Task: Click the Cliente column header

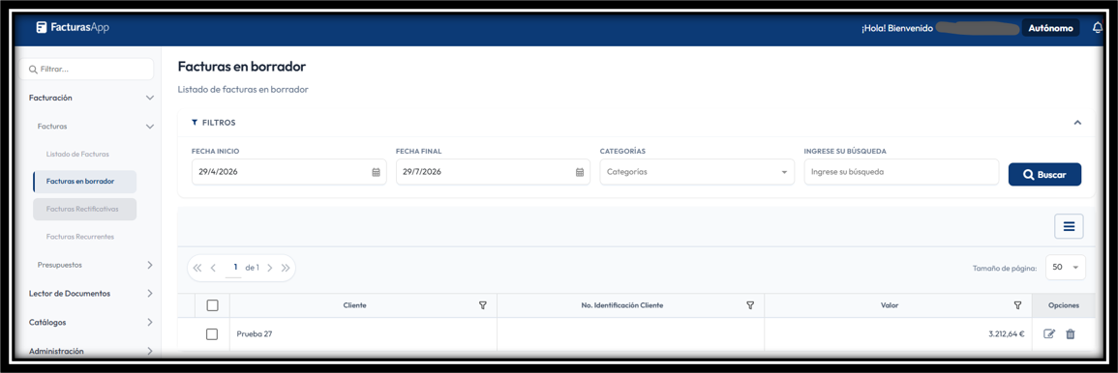Action: coord(354,305)
